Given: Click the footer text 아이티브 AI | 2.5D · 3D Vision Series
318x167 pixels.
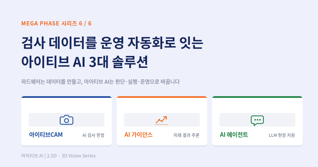Looking at the screenshot, I should coord(58,156).
